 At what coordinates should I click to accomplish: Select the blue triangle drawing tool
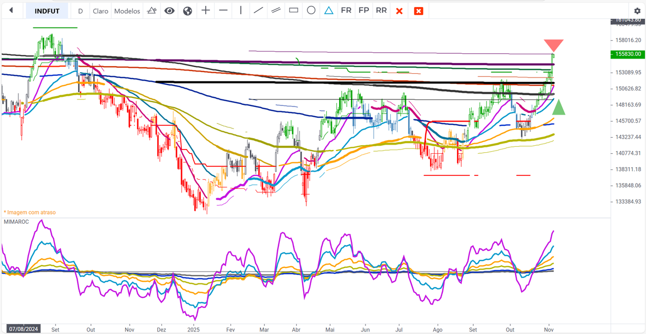328,11
